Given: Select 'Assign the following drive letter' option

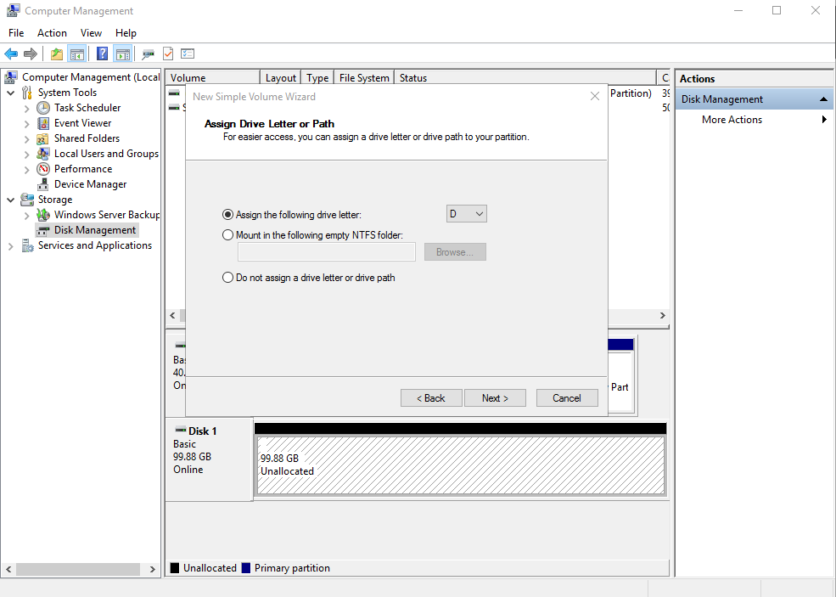Looking at the screenshot, I should pyautogui.click(x=227, y=215).
